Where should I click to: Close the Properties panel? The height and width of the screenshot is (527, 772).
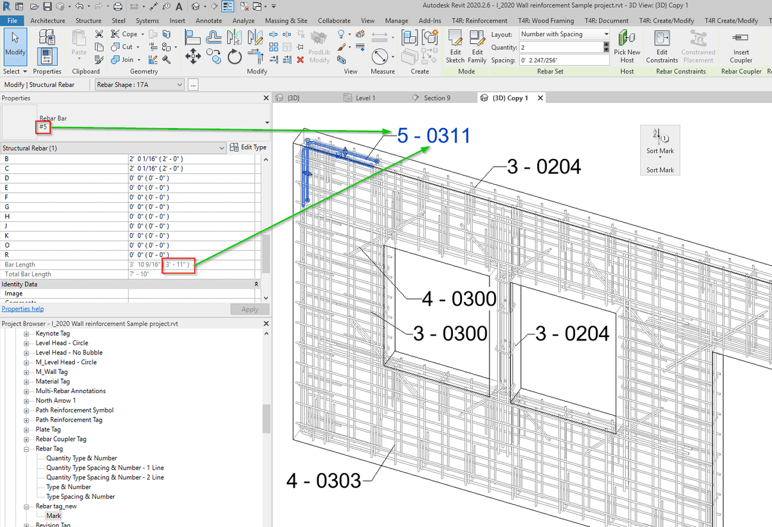click(266, 98)
